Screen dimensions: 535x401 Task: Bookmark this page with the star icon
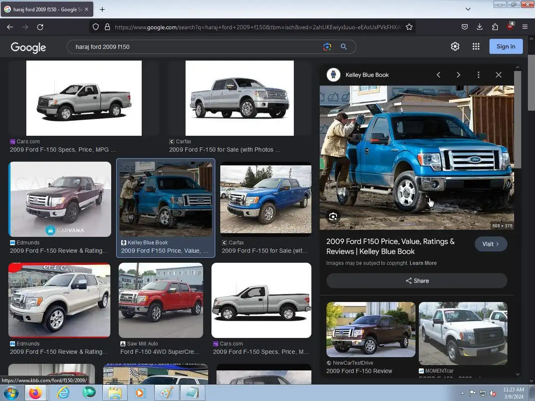point(409,27)
